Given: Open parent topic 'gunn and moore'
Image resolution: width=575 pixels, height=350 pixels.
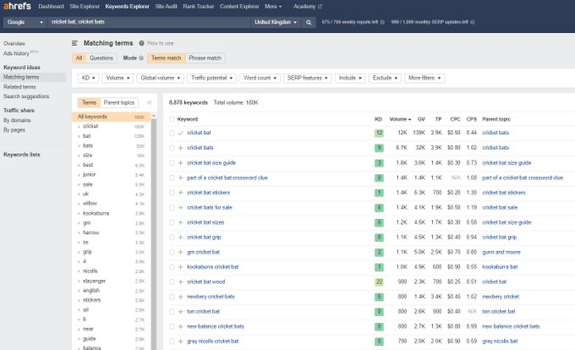Looking at the screenshot, I should (501, 253).
